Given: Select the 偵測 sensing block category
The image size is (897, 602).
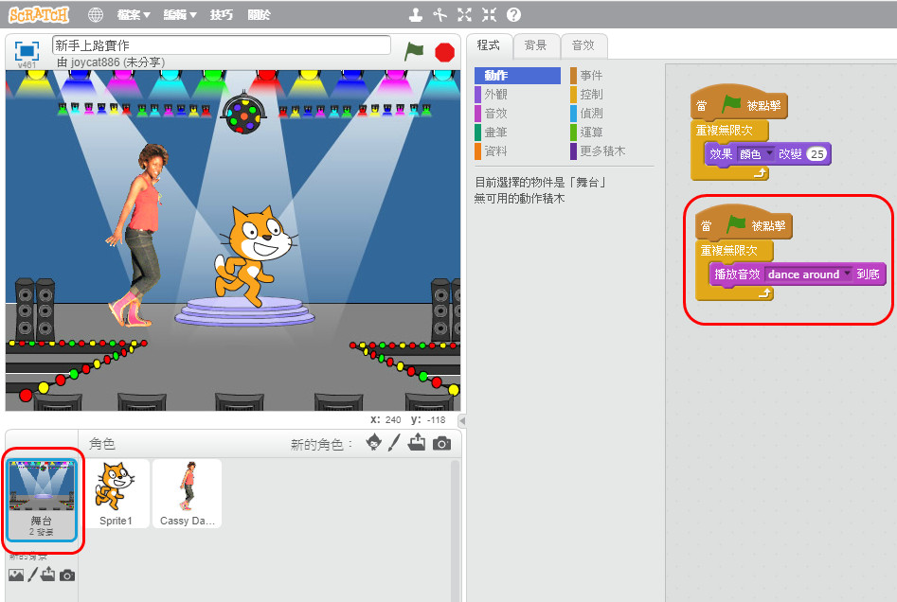Looking at the screenshot, I should 612,114.
